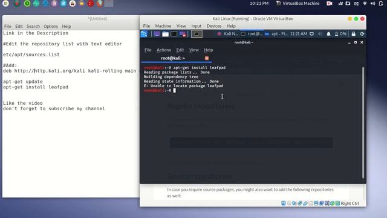The image size is (387, 218).
Task: Open the text editor Search menu
Action: click(33, 26)
